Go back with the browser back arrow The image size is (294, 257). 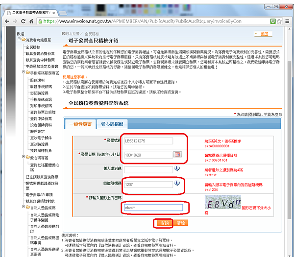[7, 22]
